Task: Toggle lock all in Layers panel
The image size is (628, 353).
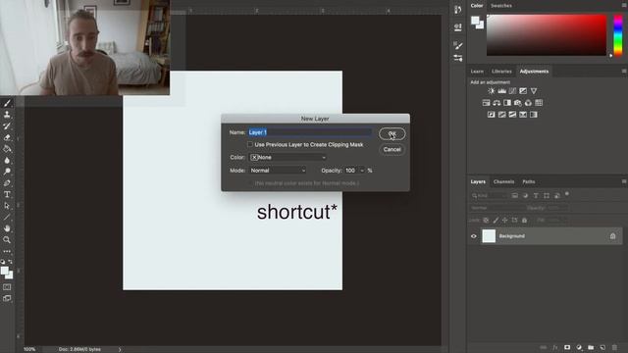Action: click(524, 220)
